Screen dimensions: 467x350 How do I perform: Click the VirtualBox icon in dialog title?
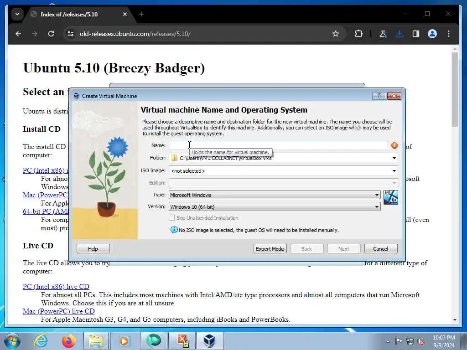pyautogui.click(x=76, y=96)
